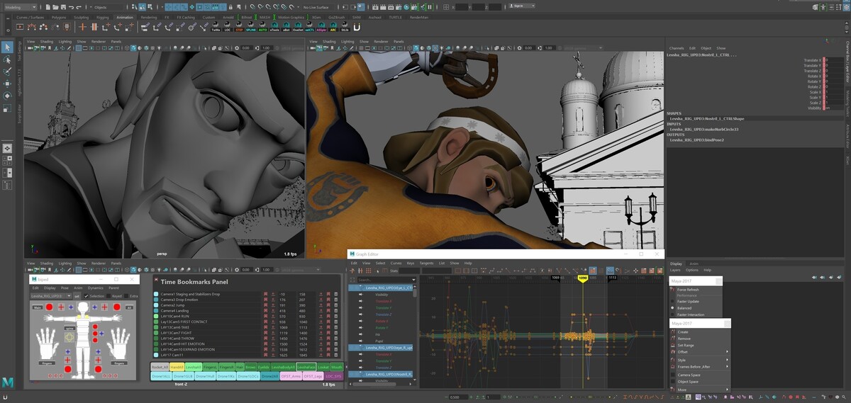Open the Tangents menu in Graph Editor
Screen dimensions: 851x403
[426, 263]
